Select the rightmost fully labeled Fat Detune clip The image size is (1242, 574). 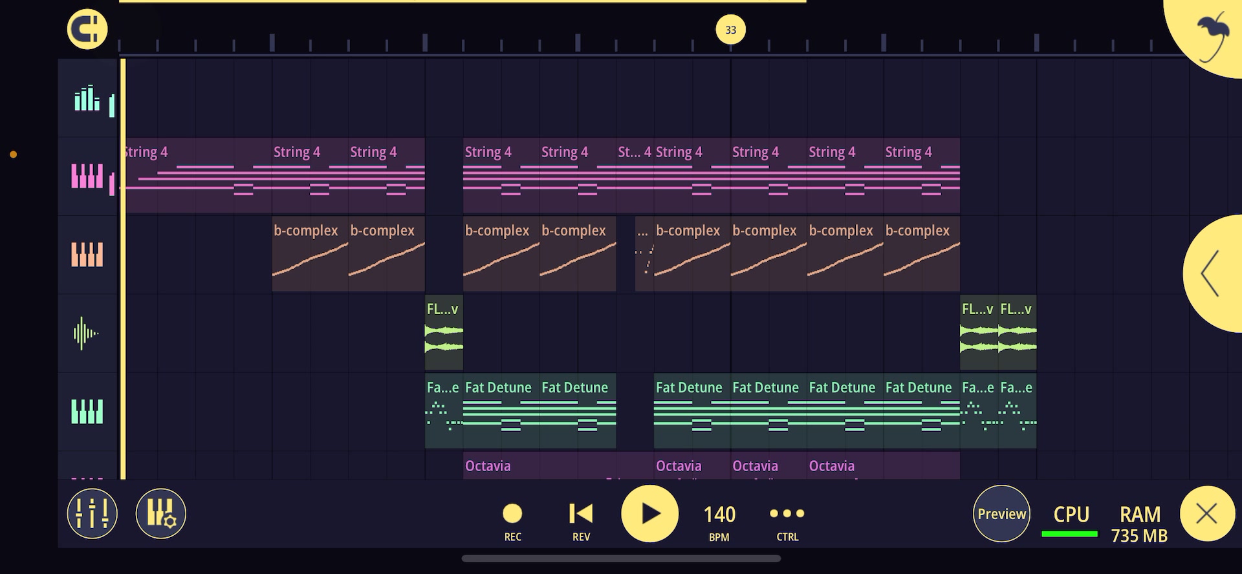tap(922, 411)
